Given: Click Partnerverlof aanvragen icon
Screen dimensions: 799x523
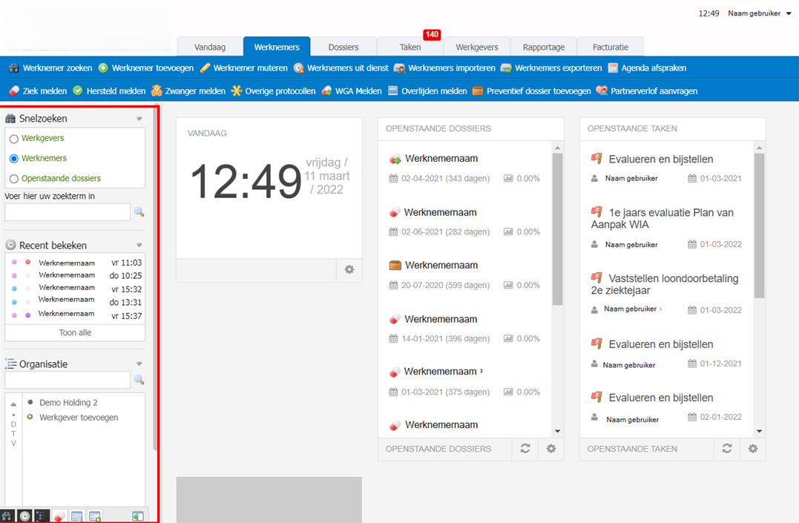Looking at the screenshot, I should tap(602, 91).
